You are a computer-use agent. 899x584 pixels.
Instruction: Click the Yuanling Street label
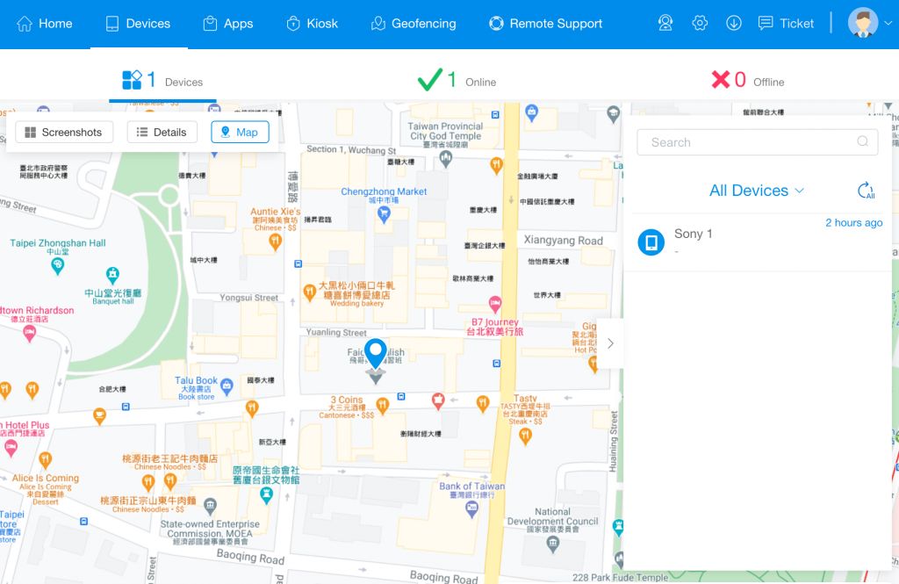click(336, 332)
